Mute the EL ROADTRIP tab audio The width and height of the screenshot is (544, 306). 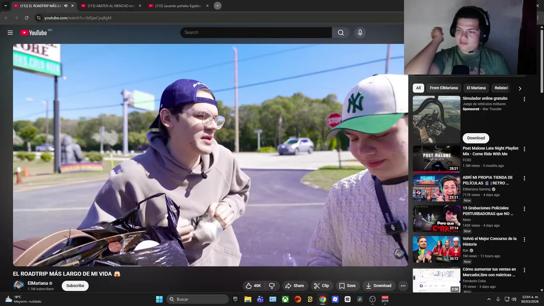click(x=65, y=6)
